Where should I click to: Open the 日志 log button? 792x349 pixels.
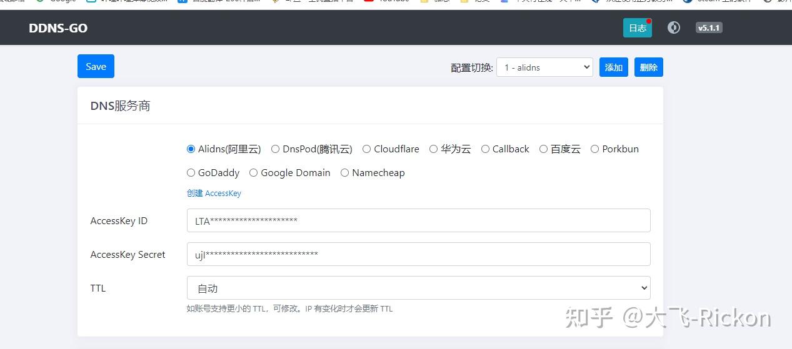tap(637, 28)
